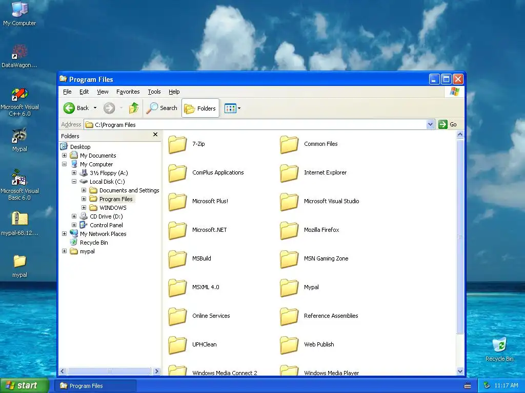This screenshot has width=525, height=393.
Task: Select the Microsoft Plus! folder icon
Action: [177, 202]
